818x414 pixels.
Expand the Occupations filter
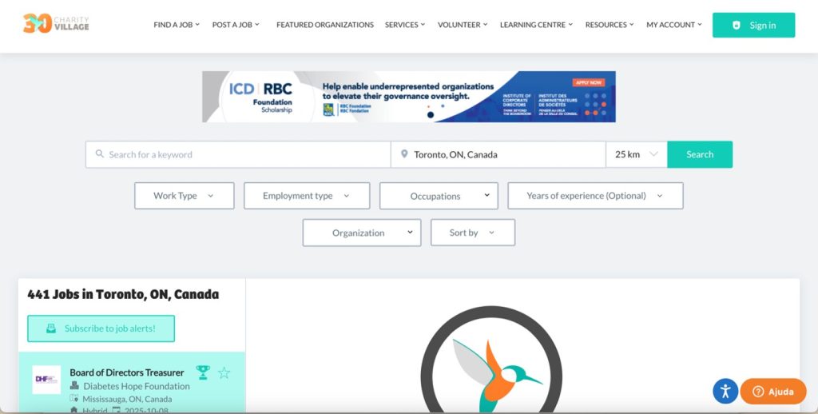pyautogui.click(x=439, y=196)
